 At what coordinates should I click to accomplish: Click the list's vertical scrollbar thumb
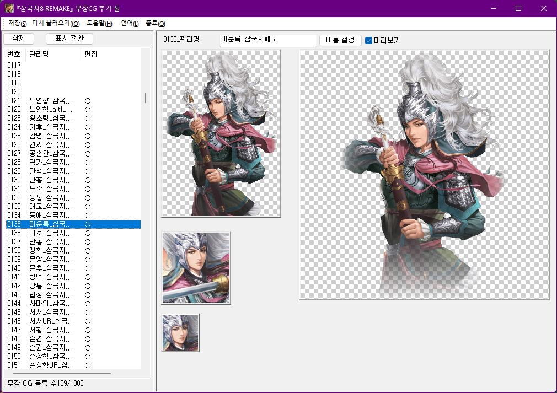(x=145, y=98)
